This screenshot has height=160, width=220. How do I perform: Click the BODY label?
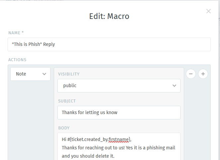(x=64, y=128)
